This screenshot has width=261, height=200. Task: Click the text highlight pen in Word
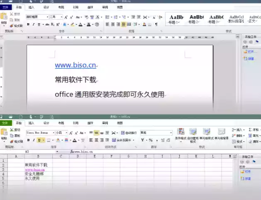point(73,24)
